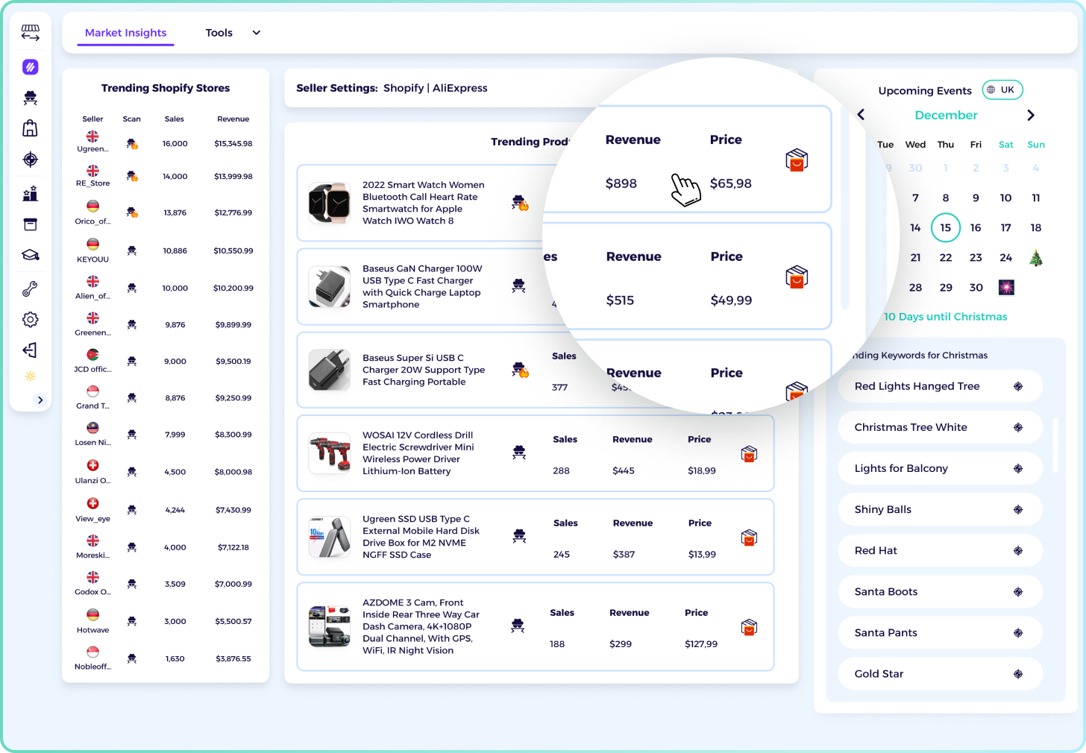Open the store shelf icon in sidebar

pyautogui.click(x=31, y=32)
